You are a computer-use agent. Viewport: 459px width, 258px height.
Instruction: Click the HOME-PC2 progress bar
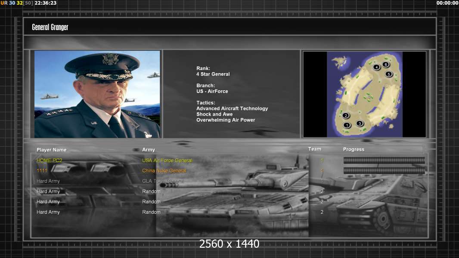point(384,160)
